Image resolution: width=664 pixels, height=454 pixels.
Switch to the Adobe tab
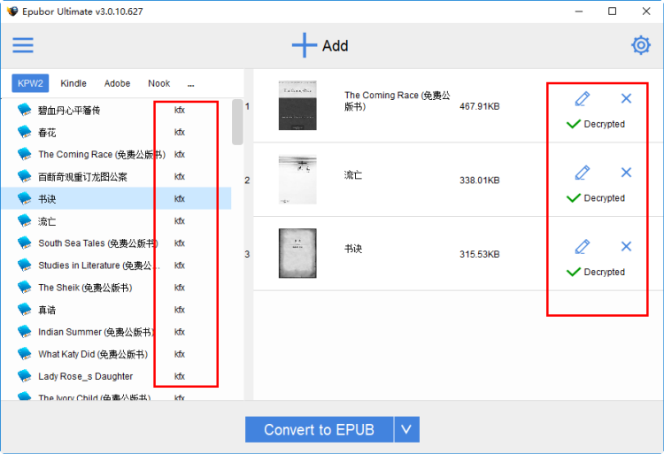pyautogui.click(x=117, y=83)
